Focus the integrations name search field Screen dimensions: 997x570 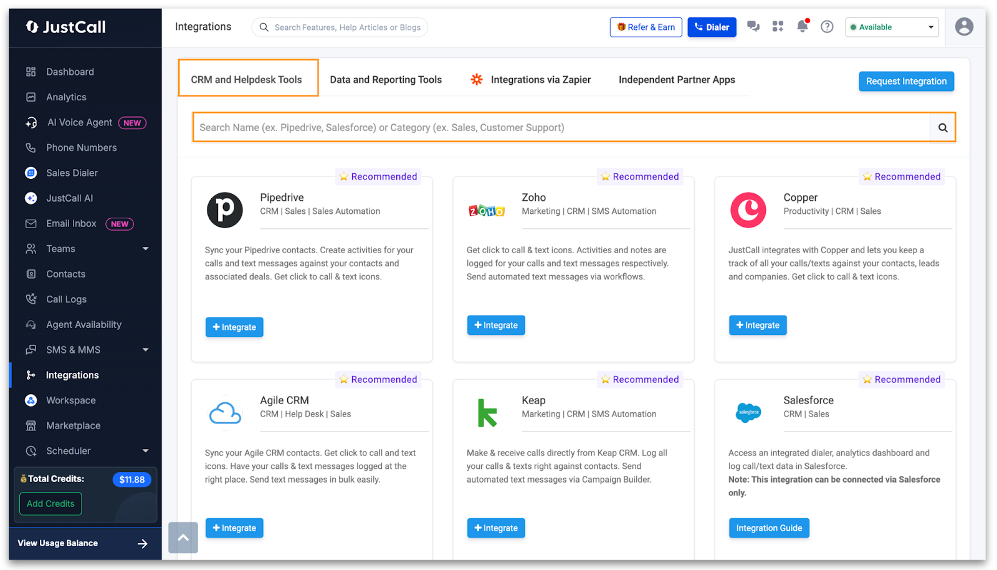[x=561, y=127]
